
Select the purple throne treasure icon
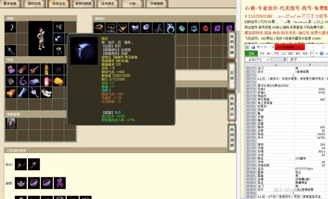11,69
